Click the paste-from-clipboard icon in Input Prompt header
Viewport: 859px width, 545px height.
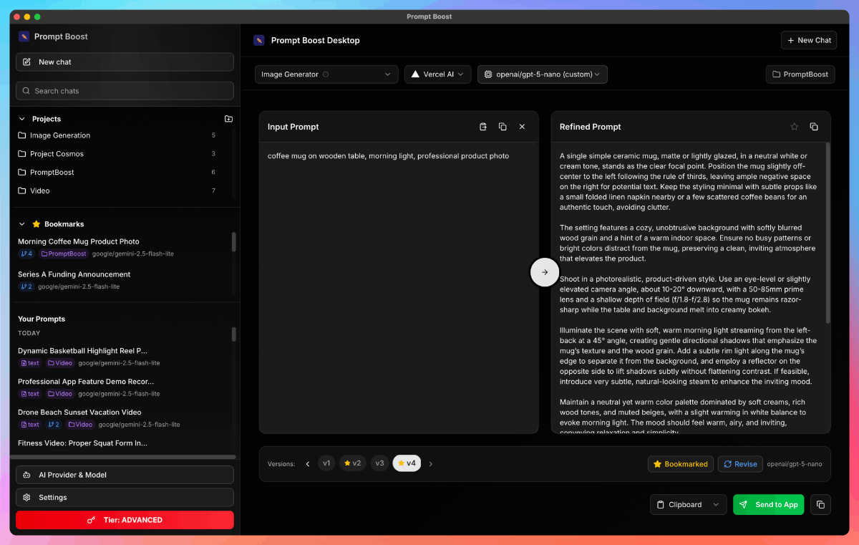(x=483, y=126)
